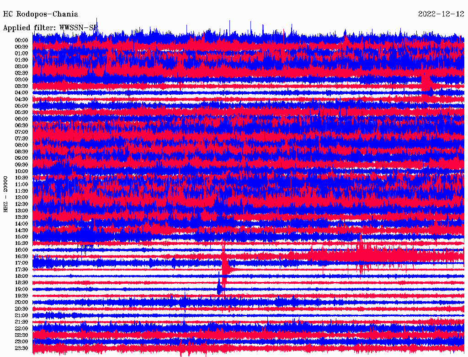Click the 23:30 time label
The height and width of the screenshot is (357, 468).
point(21,348)
